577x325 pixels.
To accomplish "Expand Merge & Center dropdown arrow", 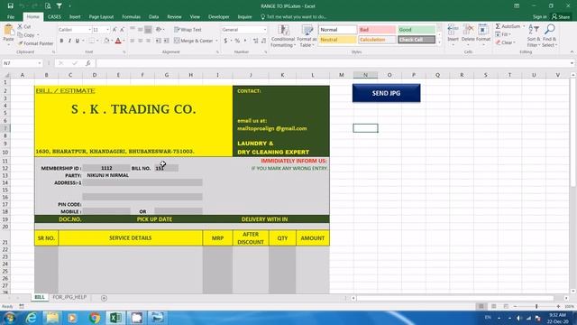I will coord(216,41).
